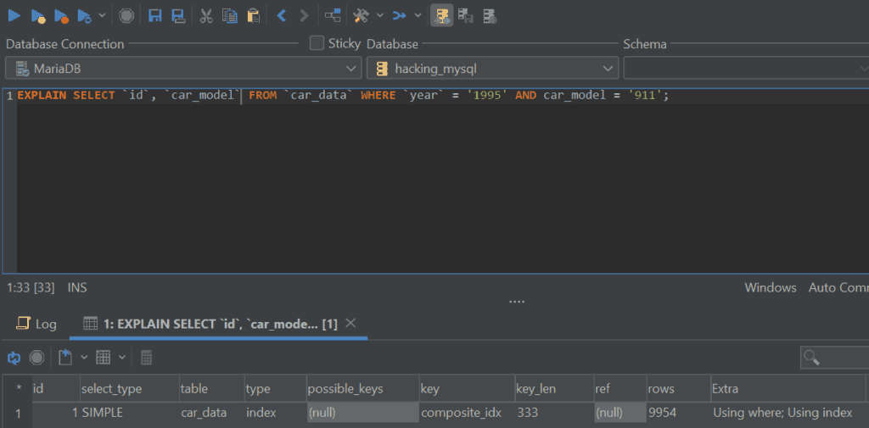Screen dimensions: 869x428
Task: Click the Windows line ending status
Action: [x=771, y=288]
